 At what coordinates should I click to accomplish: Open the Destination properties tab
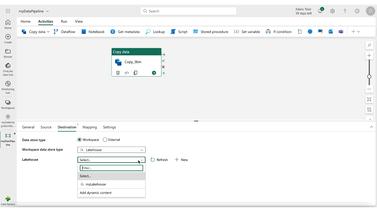[x=67, y=127]
